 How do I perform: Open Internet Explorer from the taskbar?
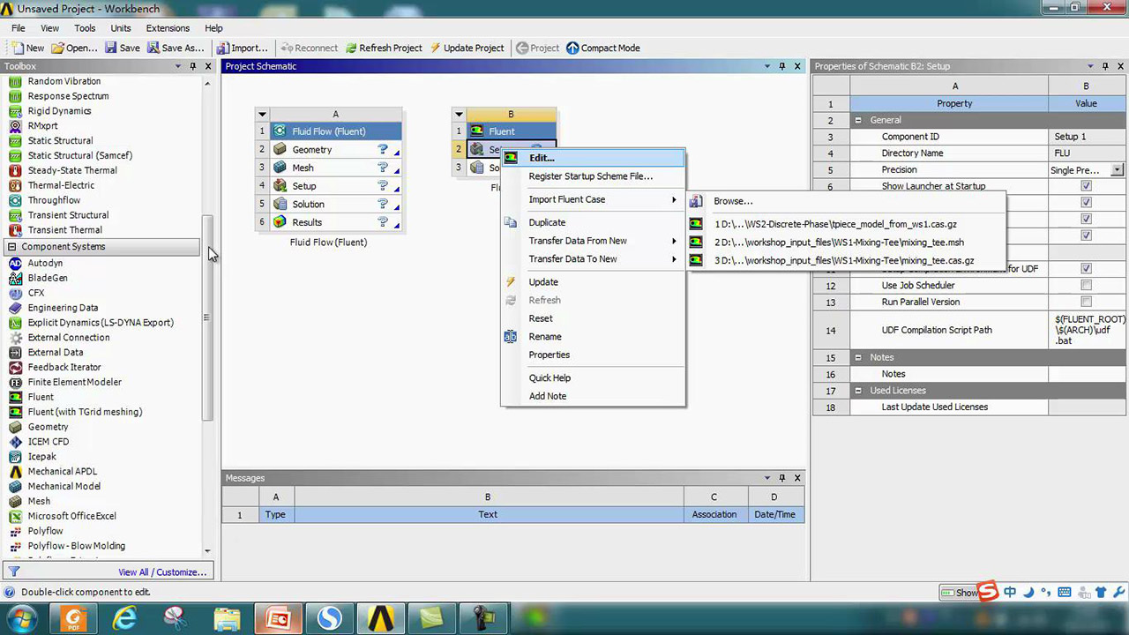[125, 618]
